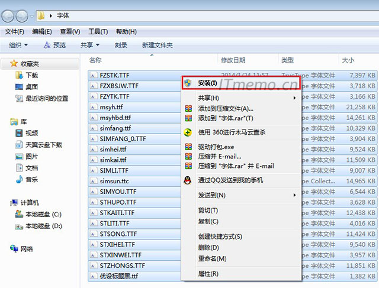Open 共享(H) submenu in context menu

tap(241, 98)
